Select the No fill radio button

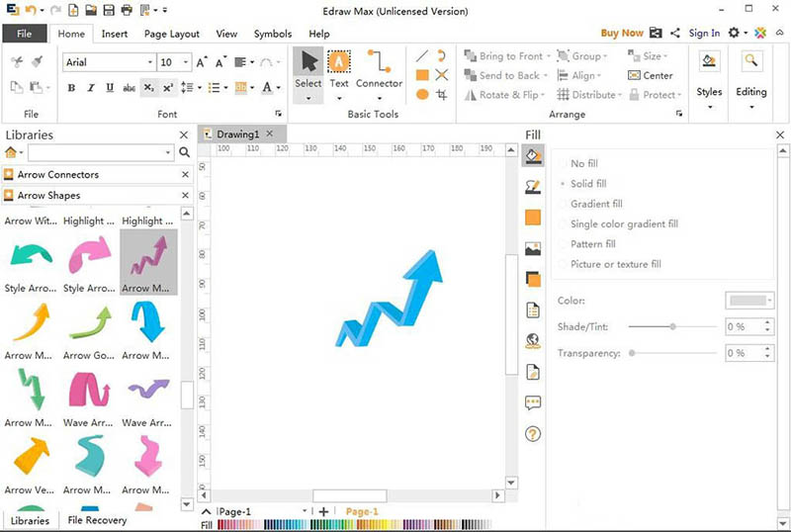pyautogui.click(x=564, y=163)
